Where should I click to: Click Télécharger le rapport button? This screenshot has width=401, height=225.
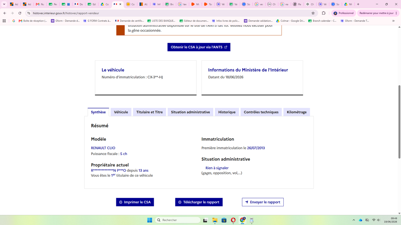pos(199,202)
